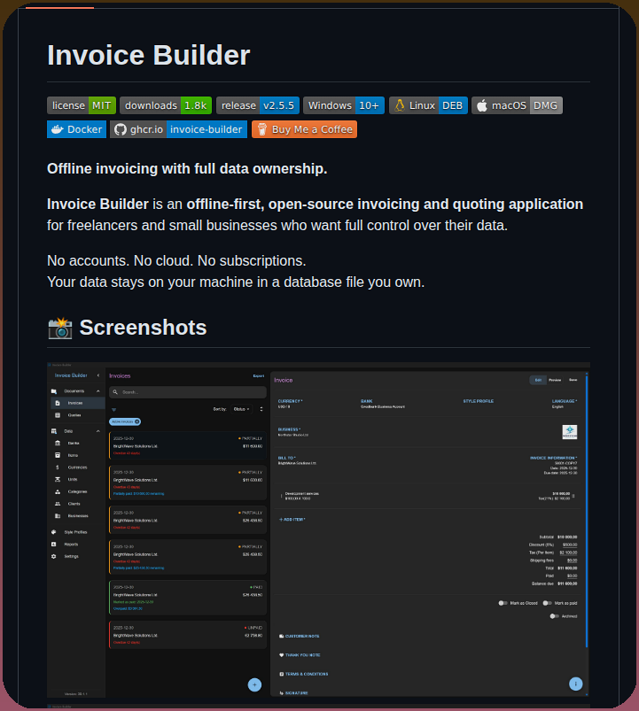Select Invoices in the sidebar

pos(78,403)
